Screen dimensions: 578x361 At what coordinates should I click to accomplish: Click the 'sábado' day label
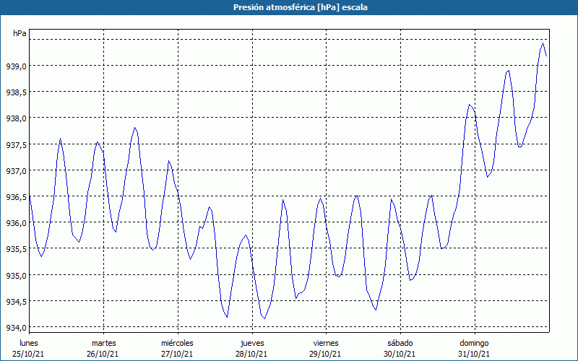tap(400, 343)
